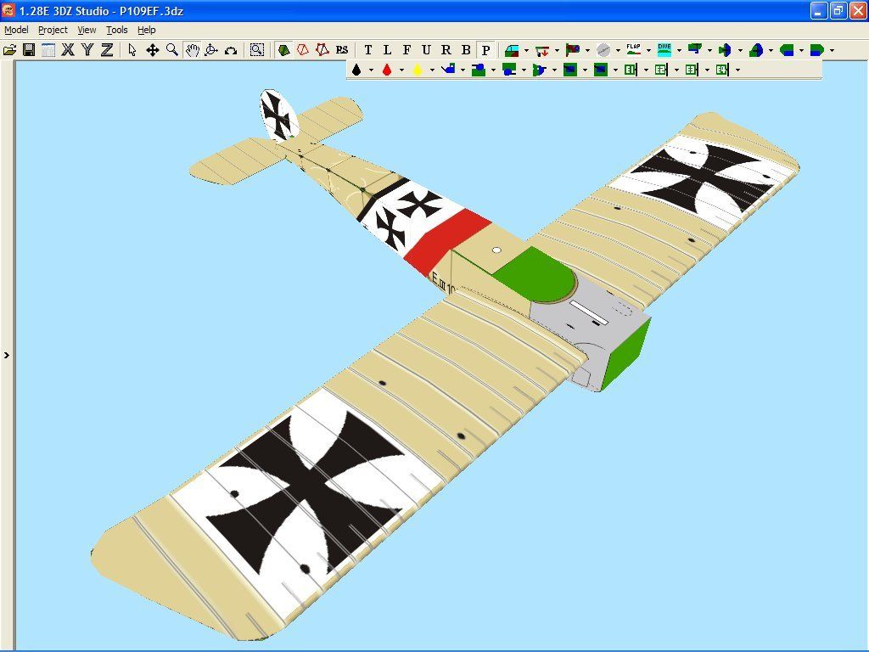Select the Z axis tool
Image resolution: width=869 pixels, height=652 pixels.
[106, 50]
